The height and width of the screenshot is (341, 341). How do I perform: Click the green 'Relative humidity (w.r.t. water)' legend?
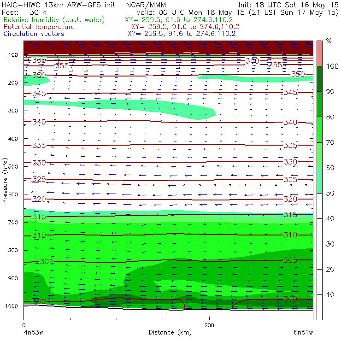click(54, 20)
